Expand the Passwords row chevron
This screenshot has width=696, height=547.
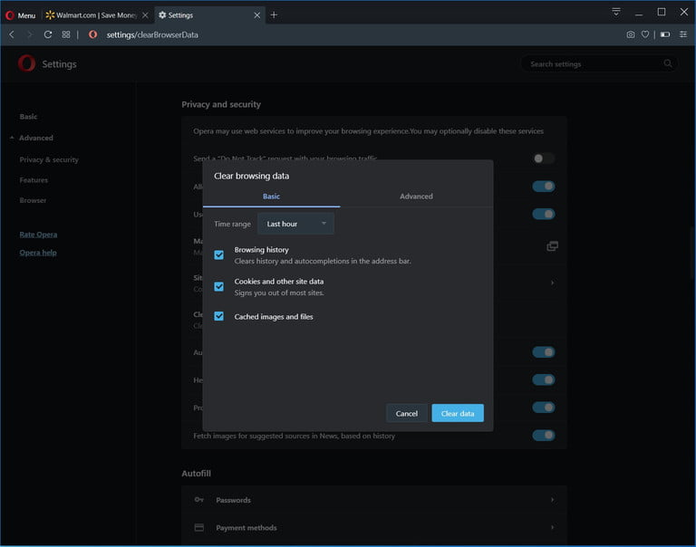552,500
